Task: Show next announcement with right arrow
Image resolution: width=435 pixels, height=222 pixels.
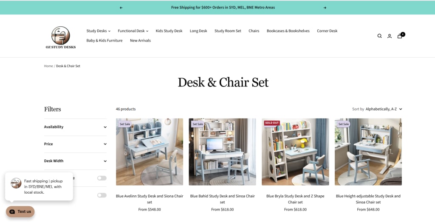Action: point(325,8)
